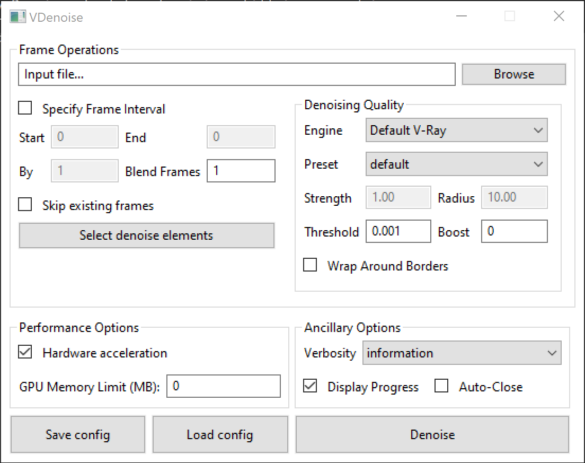Click the Threshold input field
The height and width of the screenshot is (463, 585).
pos(398,231)
